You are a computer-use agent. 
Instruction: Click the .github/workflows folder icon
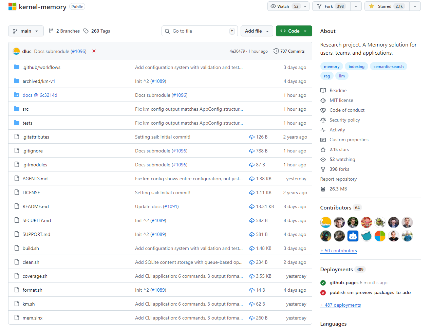point(17,67)
